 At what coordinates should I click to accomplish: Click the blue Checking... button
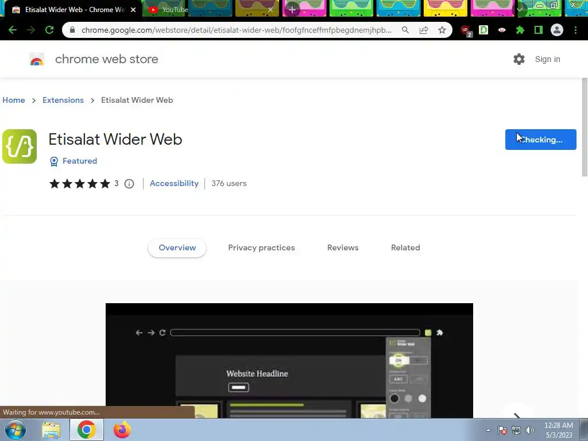(x=540, y=140)
